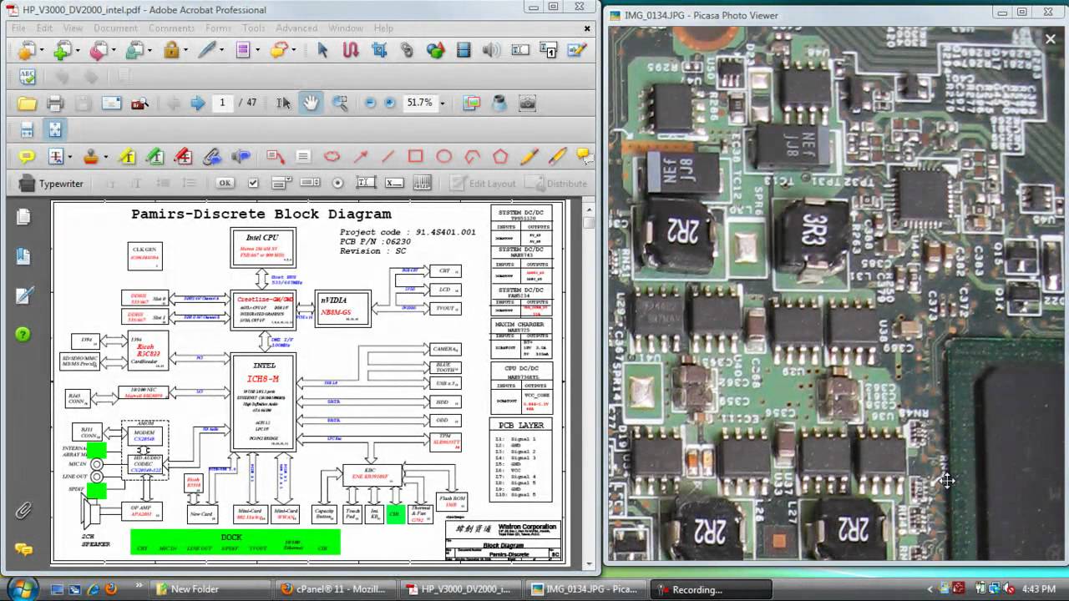Click the Typewriter tool button
Image resolution: width=1069 pixels, height=601 pixels.
tap(51, 184)
